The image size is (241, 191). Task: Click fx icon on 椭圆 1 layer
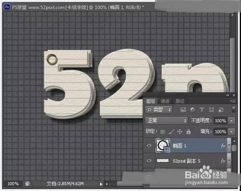[223, 146]
